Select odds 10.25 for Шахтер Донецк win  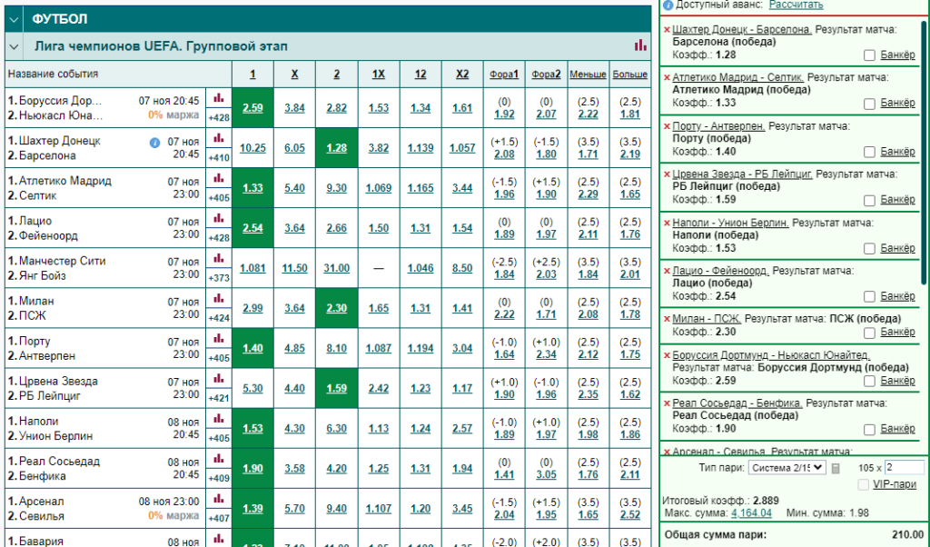click(252, 148)
